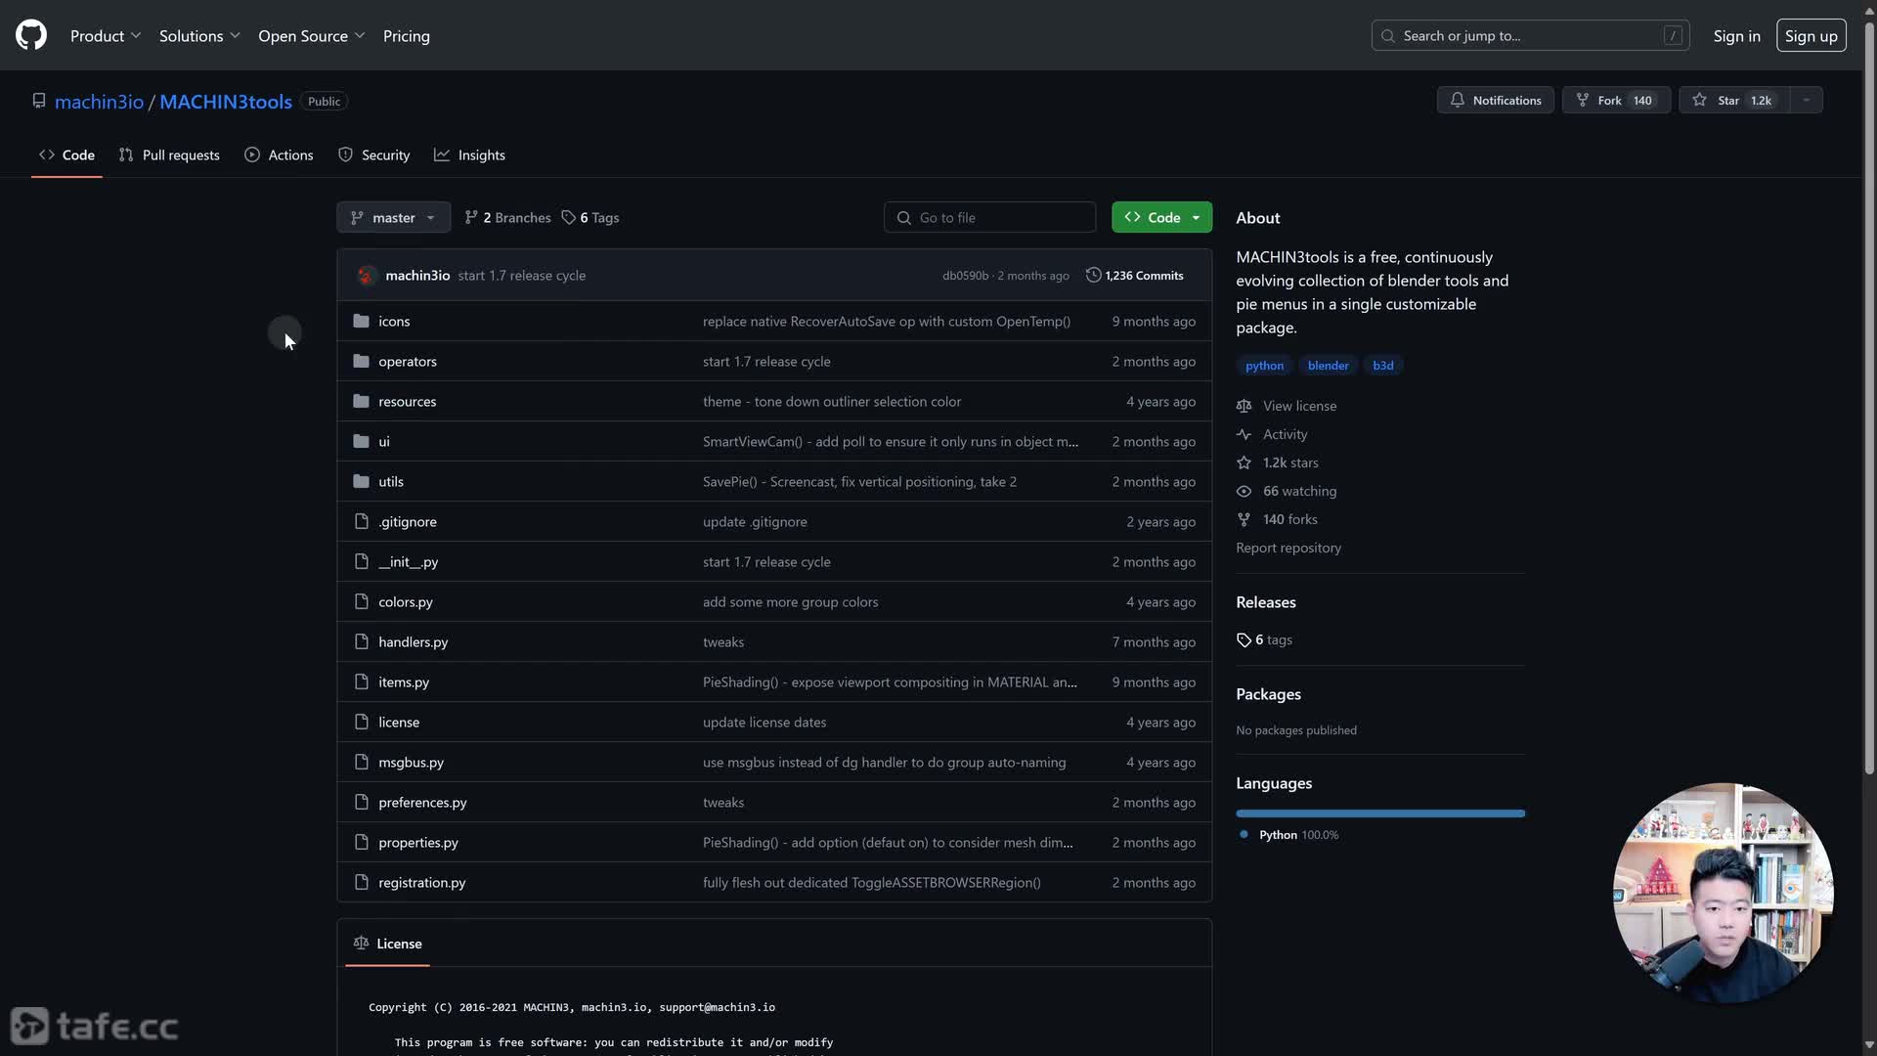Viewport: 1877px width, 1056px height.
Task: Click the machin3io avatar in commit row
Action: [x=367, y=275]
